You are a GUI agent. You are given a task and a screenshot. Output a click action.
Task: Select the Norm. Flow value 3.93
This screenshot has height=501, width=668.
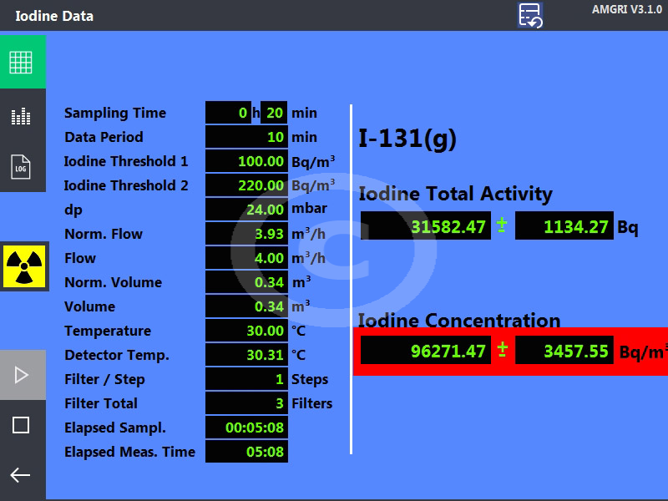[246, 234]
